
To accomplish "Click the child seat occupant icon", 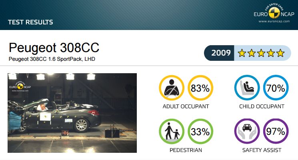I will coord(247,88).
